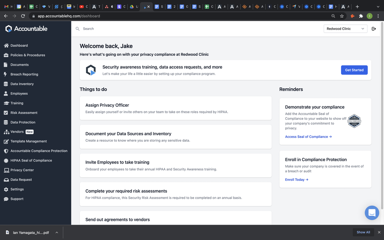
Task: Reload the page with refresh icon
Action: pyautogui.click(x=23, y=16)
